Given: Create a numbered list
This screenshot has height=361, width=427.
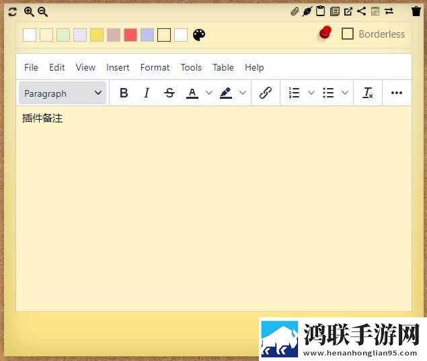Looking at the screenshot, I should 294,93.
